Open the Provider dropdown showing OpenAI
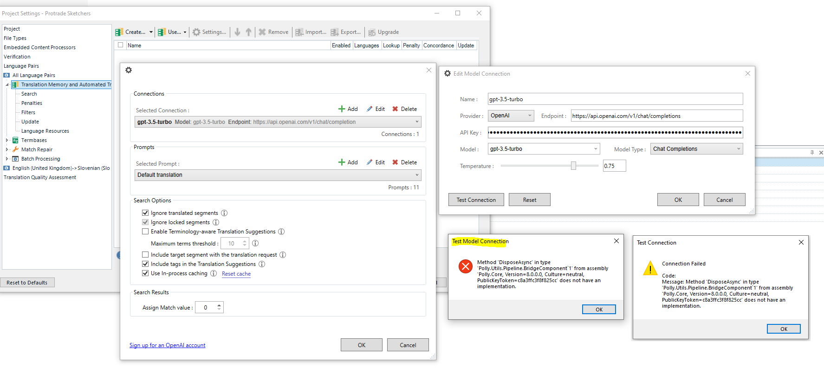Image resolution: width=824 pixels, height=368 pixels. coord(511,116)
